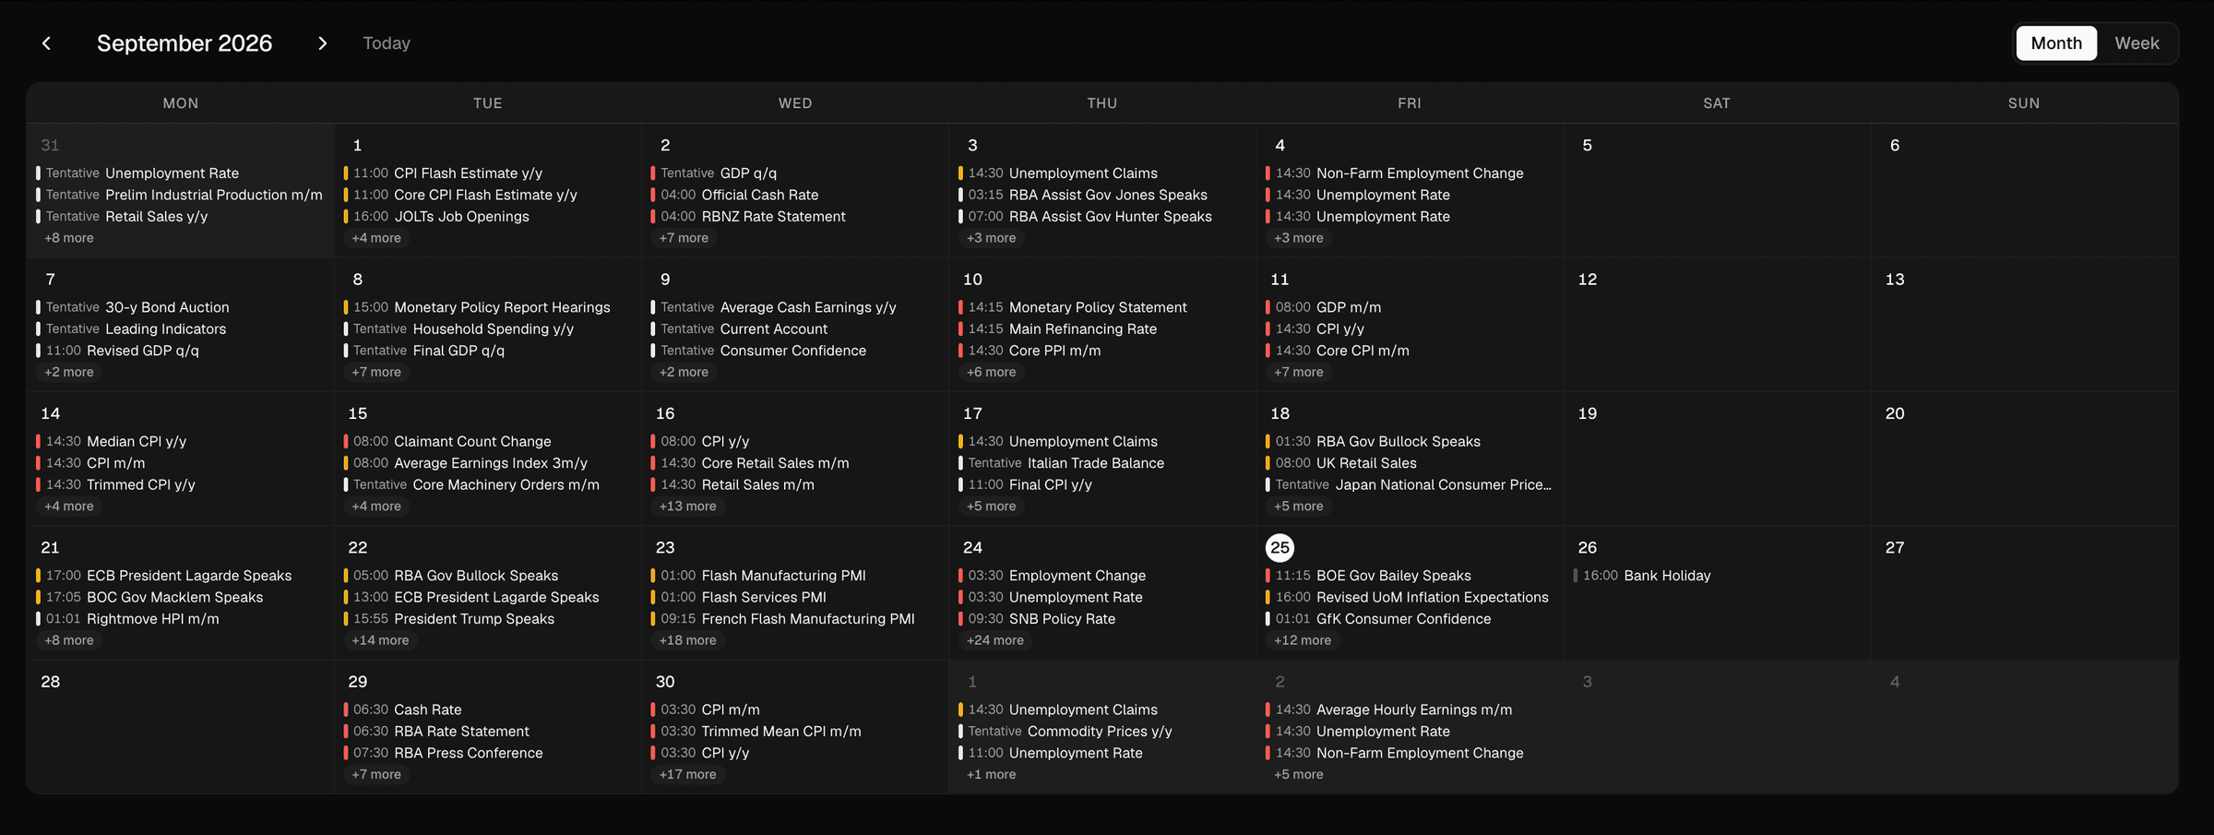Screen dimensions: 2214x835
Task: Open RBA Press Conference event
Action: [x=487, y=754]
